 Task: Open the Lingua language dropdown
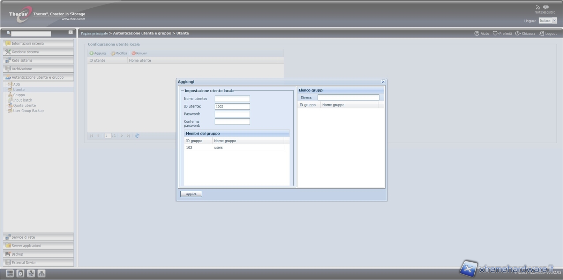(554, 21)
